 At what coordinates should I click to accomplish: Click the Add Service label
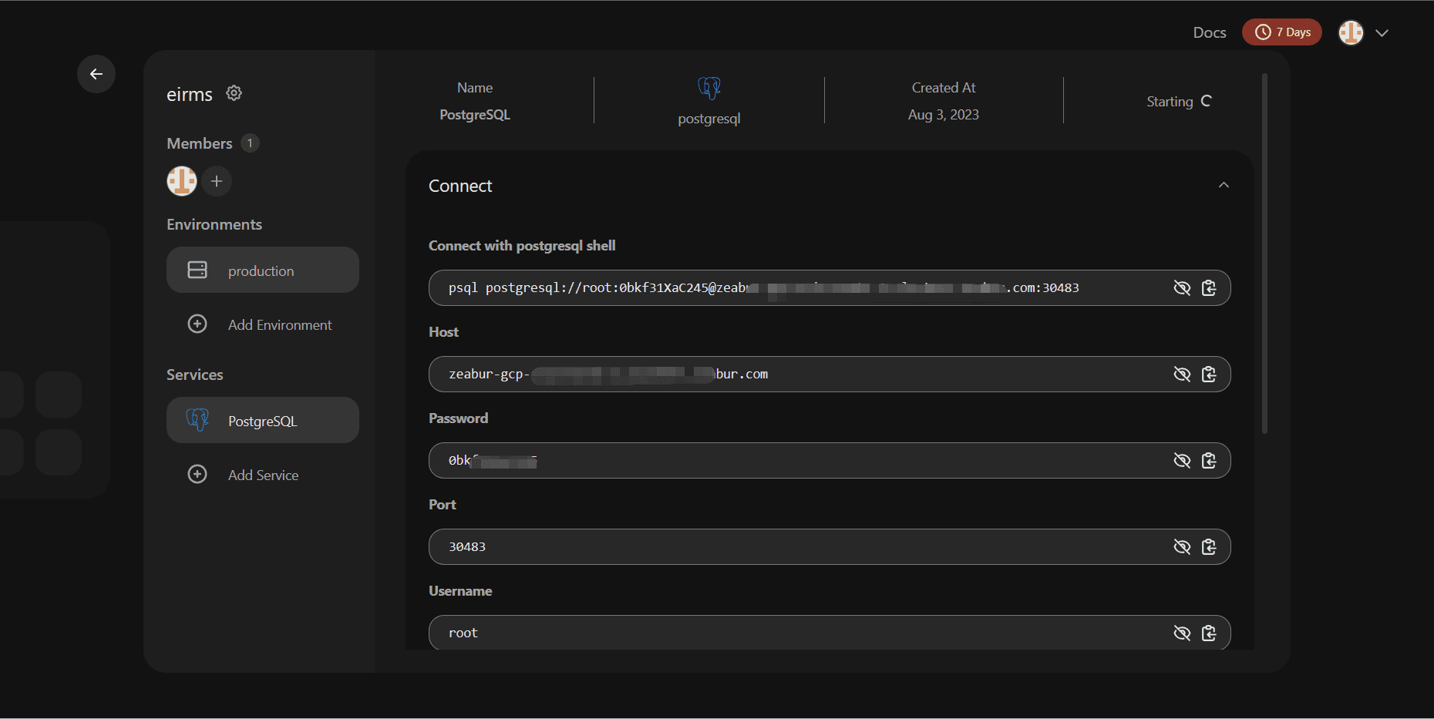[x=263, y=475]
